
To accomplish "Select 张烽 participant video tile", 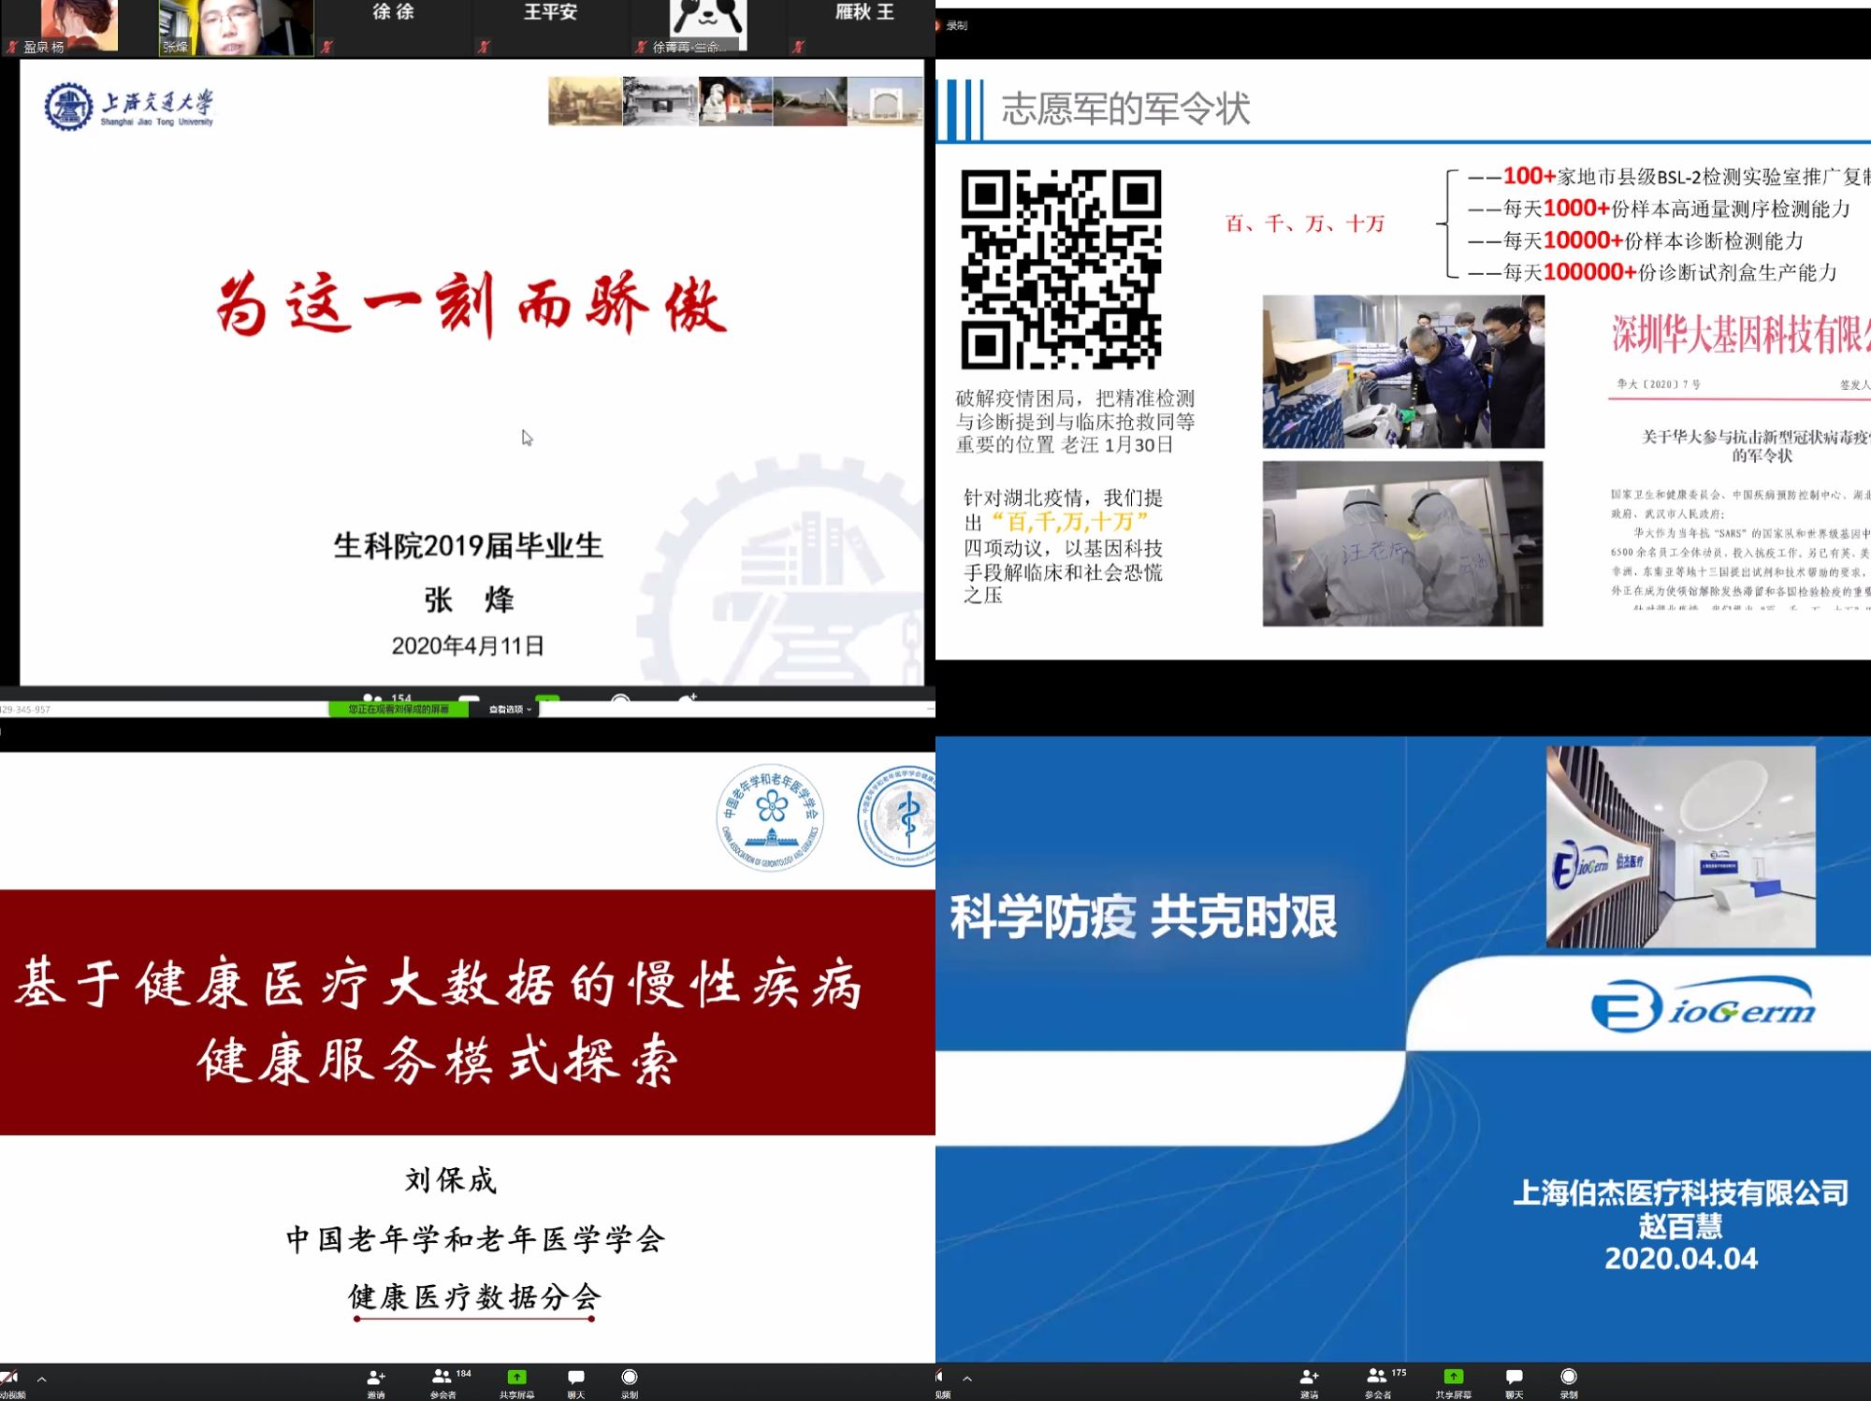I will click(236, 27).
